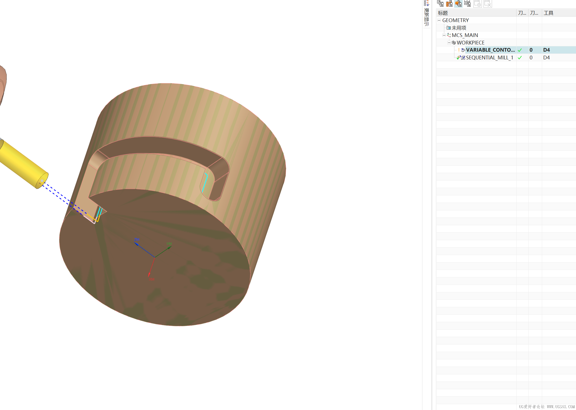Sort by the 工具 column header
The height and width of the screenshot is (410, 576).
click(x=559, y=13)
